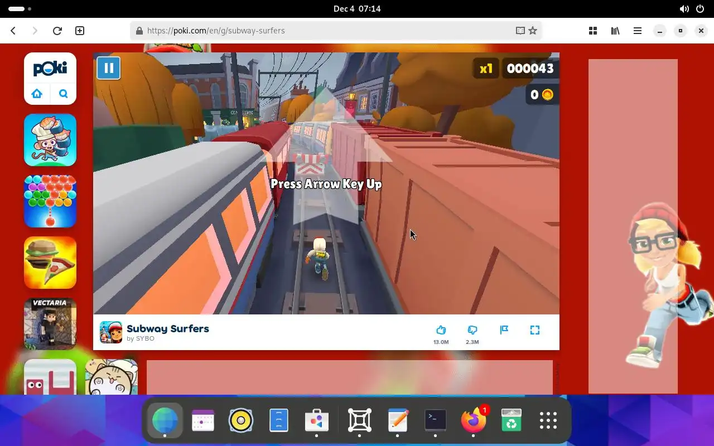Viewport: 714px width, 446px height.
Task: Open Poki search with magnifier icon
Action: (64, 94)
